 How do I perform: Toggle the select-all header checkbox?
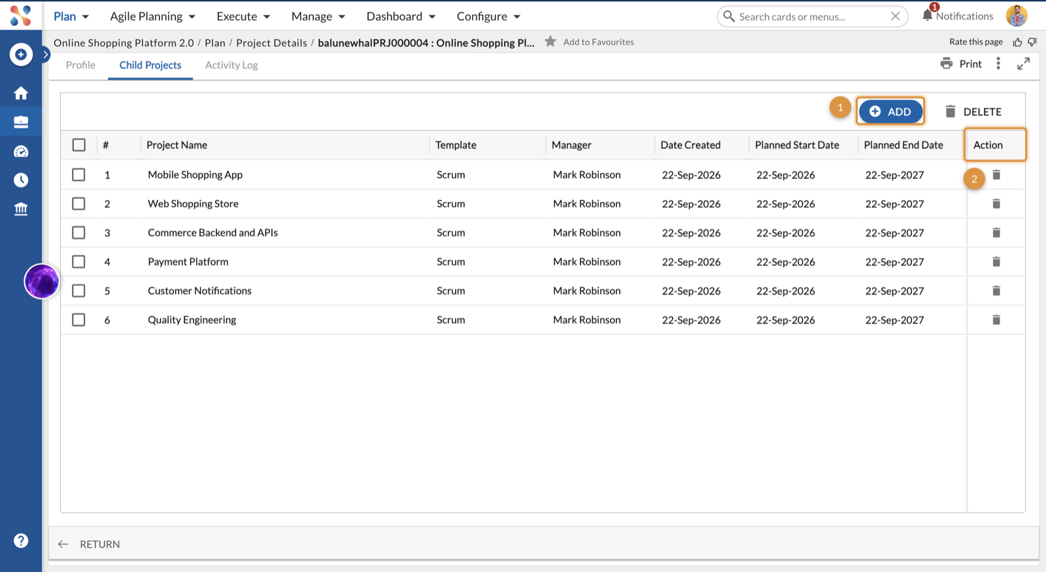tap(79, 144)
